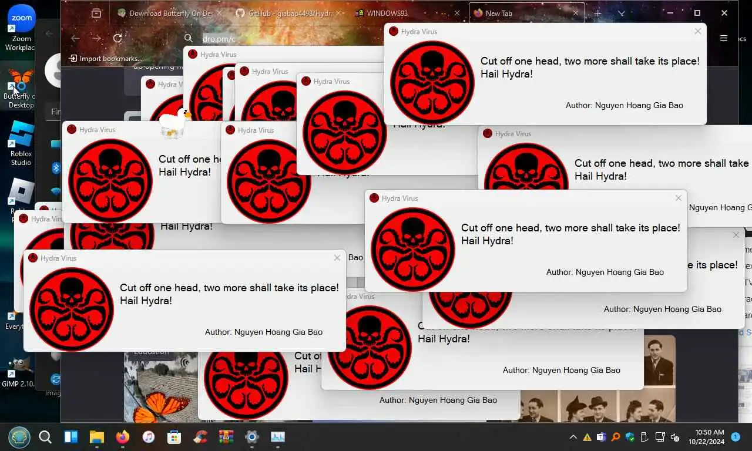Viewport: 752px width, 451px height.
Task: Close the WINDOWS93 tab
Action: pos(457,13)
